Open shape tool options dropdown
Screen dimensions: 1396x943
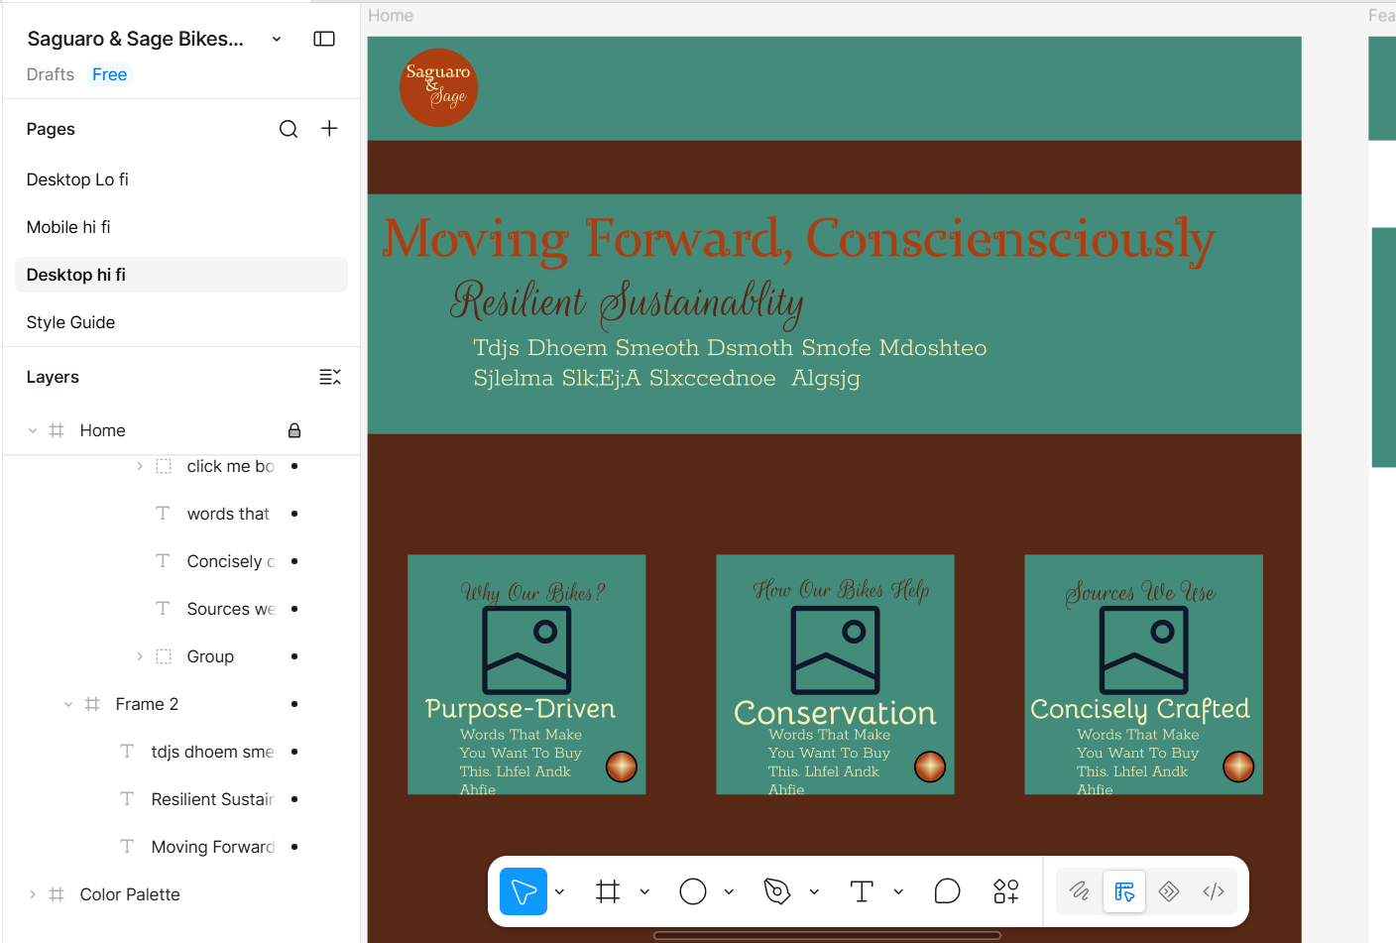click(x=729, y=891)
